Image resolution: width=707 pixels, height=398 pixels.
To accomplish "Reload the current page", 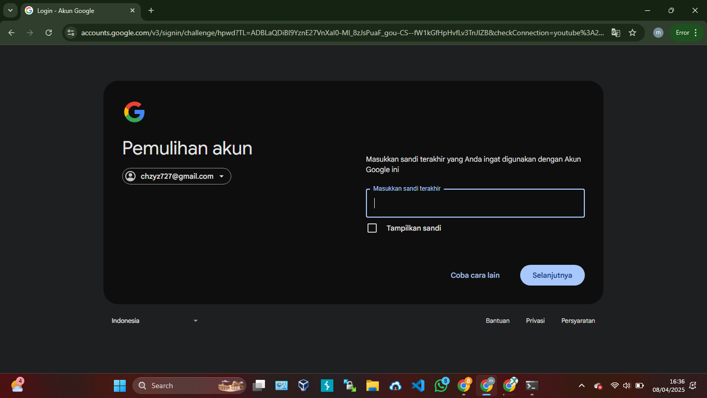I will click(49, 33).
